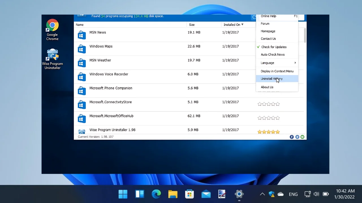This screenshot has width=362, height=203.
Task: Click the MSN News app icon
Action: [82, 35]
